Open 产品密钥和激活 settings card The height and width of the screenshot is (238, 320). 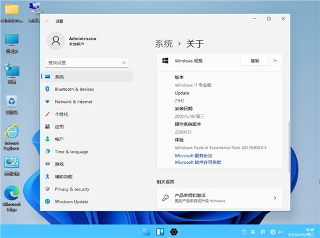[x=220, y=198]
